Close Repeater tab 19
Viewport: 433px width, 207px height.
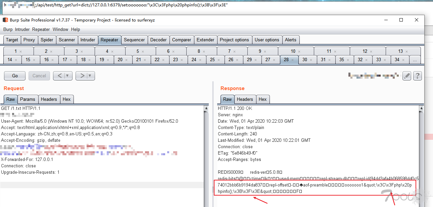click(x=108, y=60)
